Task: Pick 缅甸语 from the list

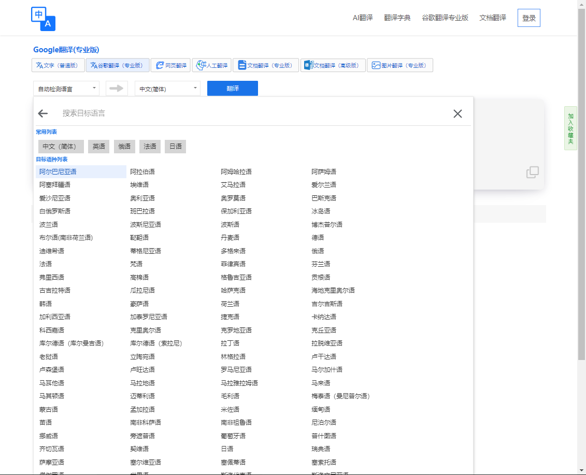Action: point(321,410)
